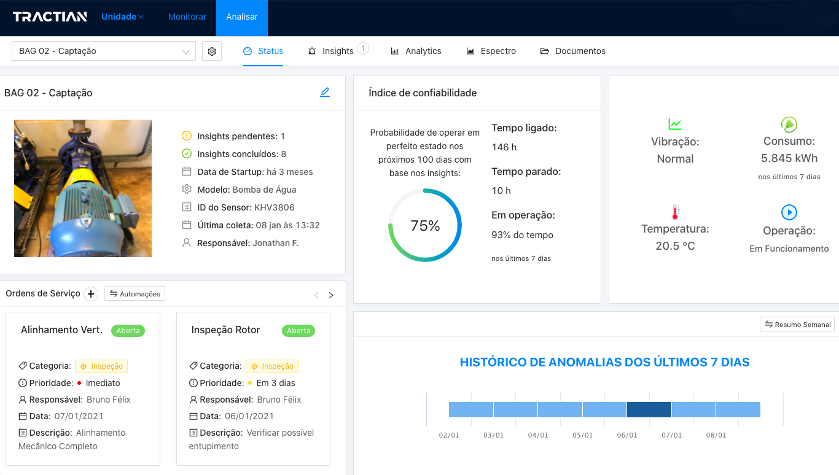This screenshot has height=475, width=839.
Task: Click the right chevron to browse service orders
Action: [331, 295]
